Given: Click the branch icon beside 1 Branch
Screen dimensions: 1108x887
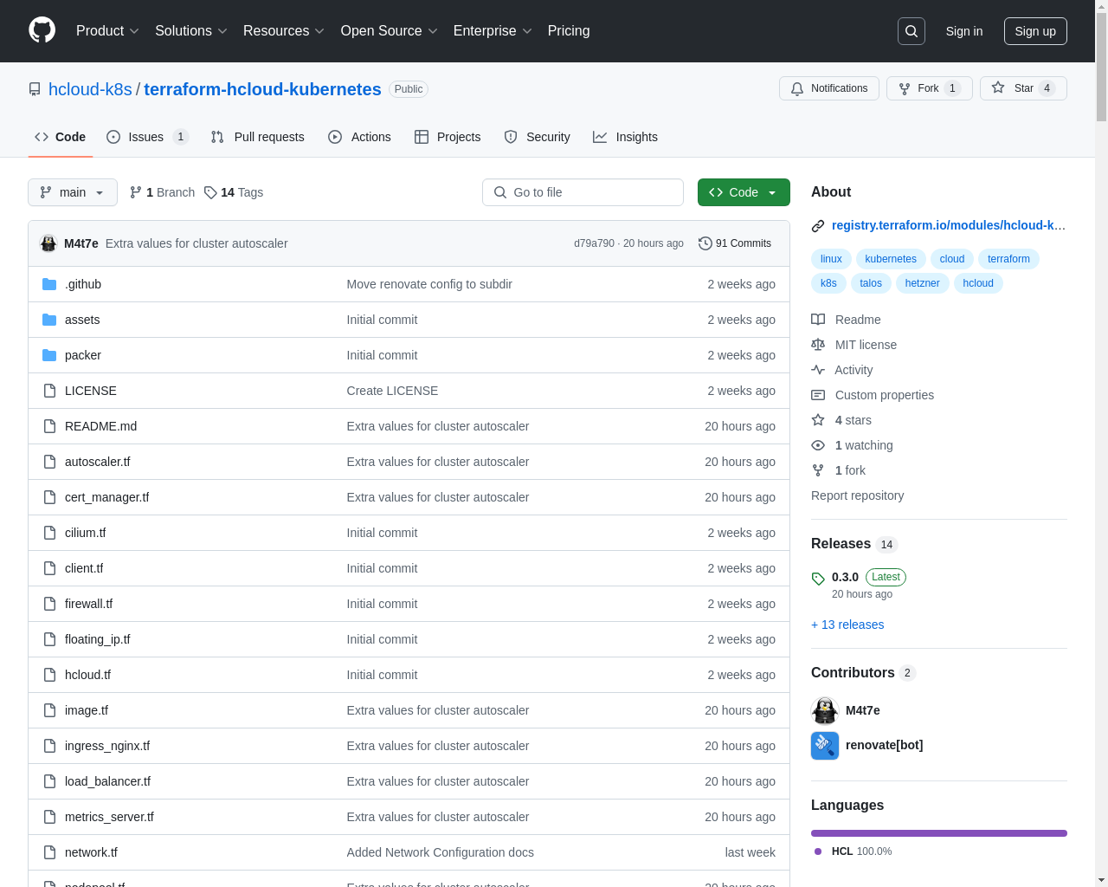Looking at the screenshot, I should pyautogui.click(x=136, y=192).
